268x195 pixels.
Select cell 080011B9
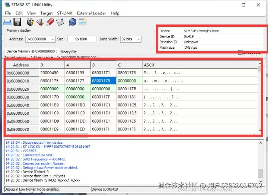tap(52, 105)
